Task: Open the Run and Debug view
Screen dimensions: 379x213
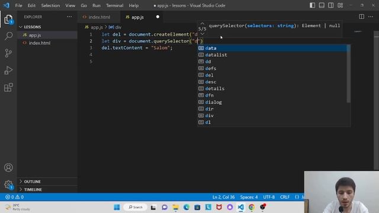Action: click(8, 70)
